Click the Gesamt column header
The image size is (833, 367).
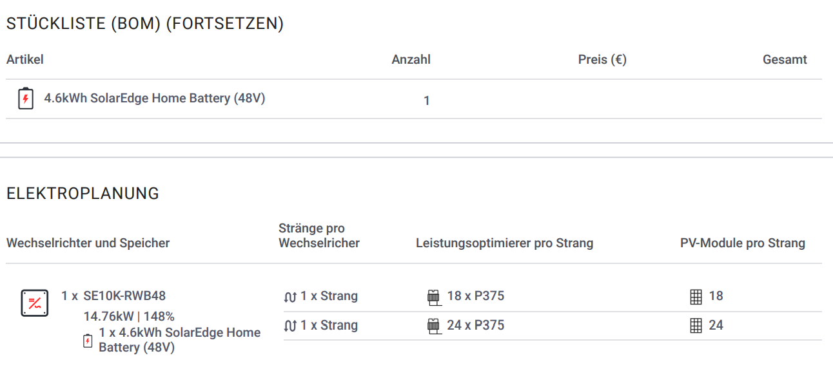point(785,59)
